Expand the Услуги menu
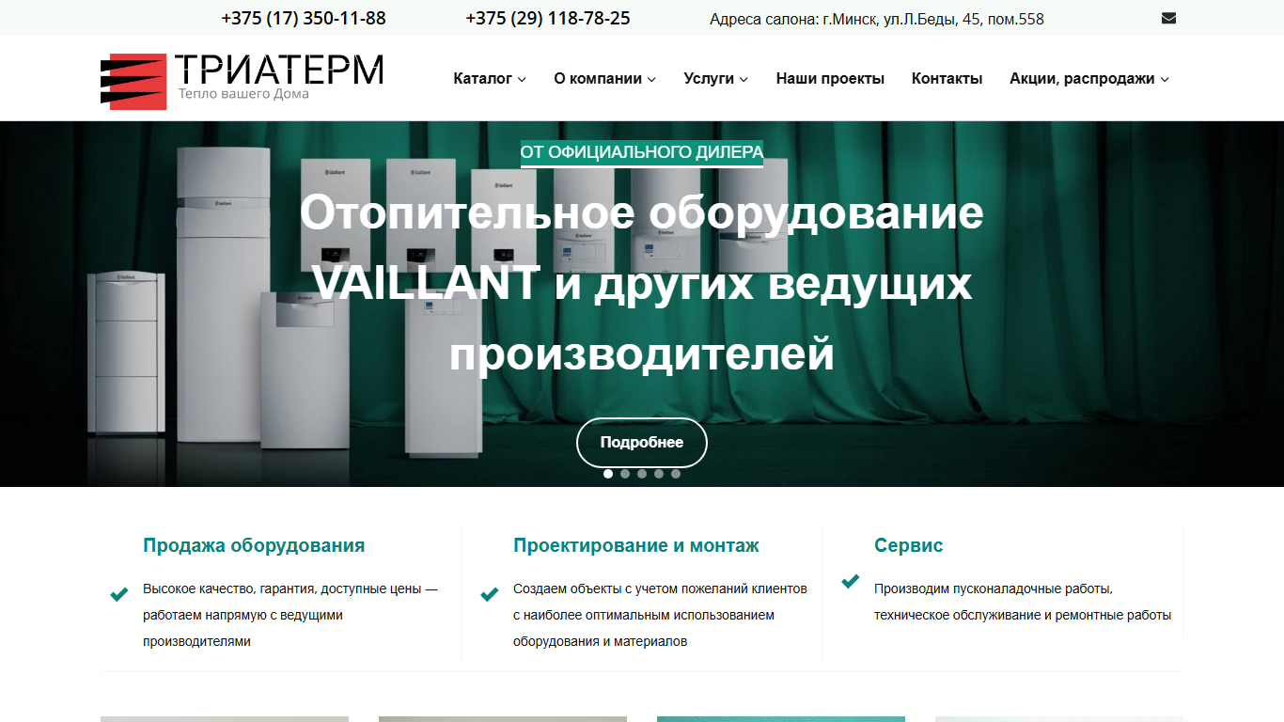The image size is (1284, 722). 716,79
